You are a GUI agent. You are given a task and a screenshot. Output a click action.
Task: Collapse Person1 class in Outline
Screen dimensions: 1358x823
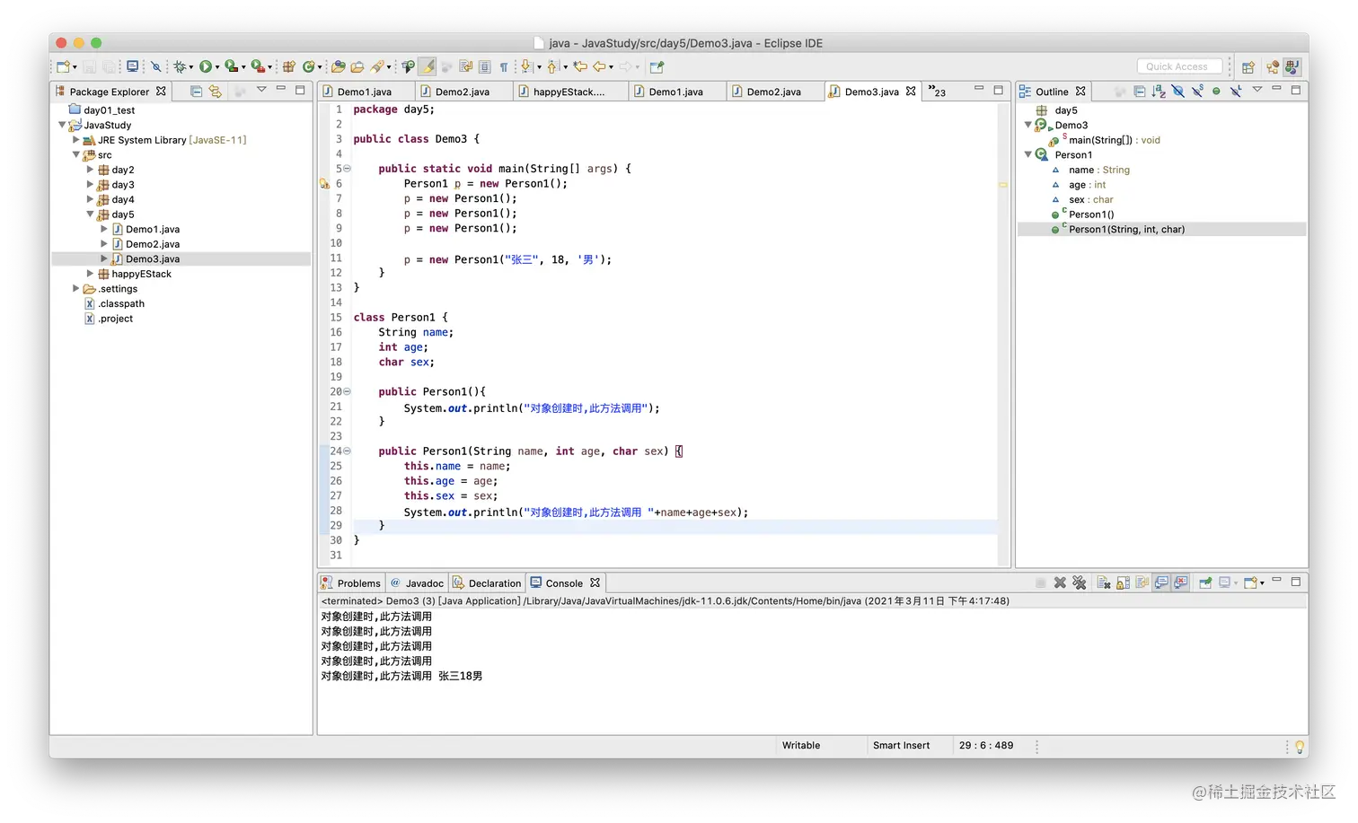click(x=1028, y=153)
